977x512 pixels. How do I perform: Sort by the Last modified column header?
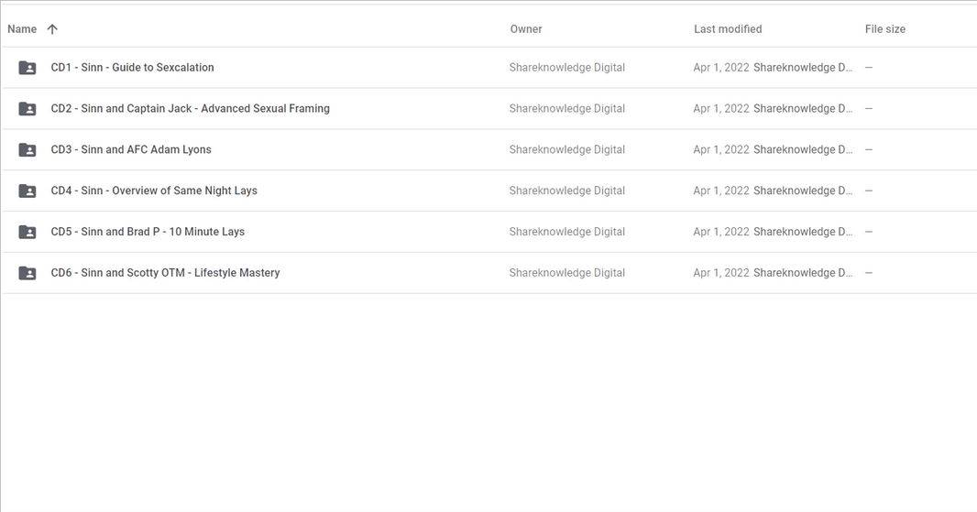pyautogui.click(x=728, y=28)
